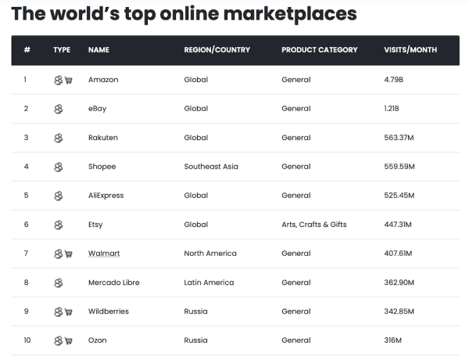The height and width of the screenshot is (360, 469).
Task: Click the marketplace type icon for AliExpress
Action: click(58, 196)
